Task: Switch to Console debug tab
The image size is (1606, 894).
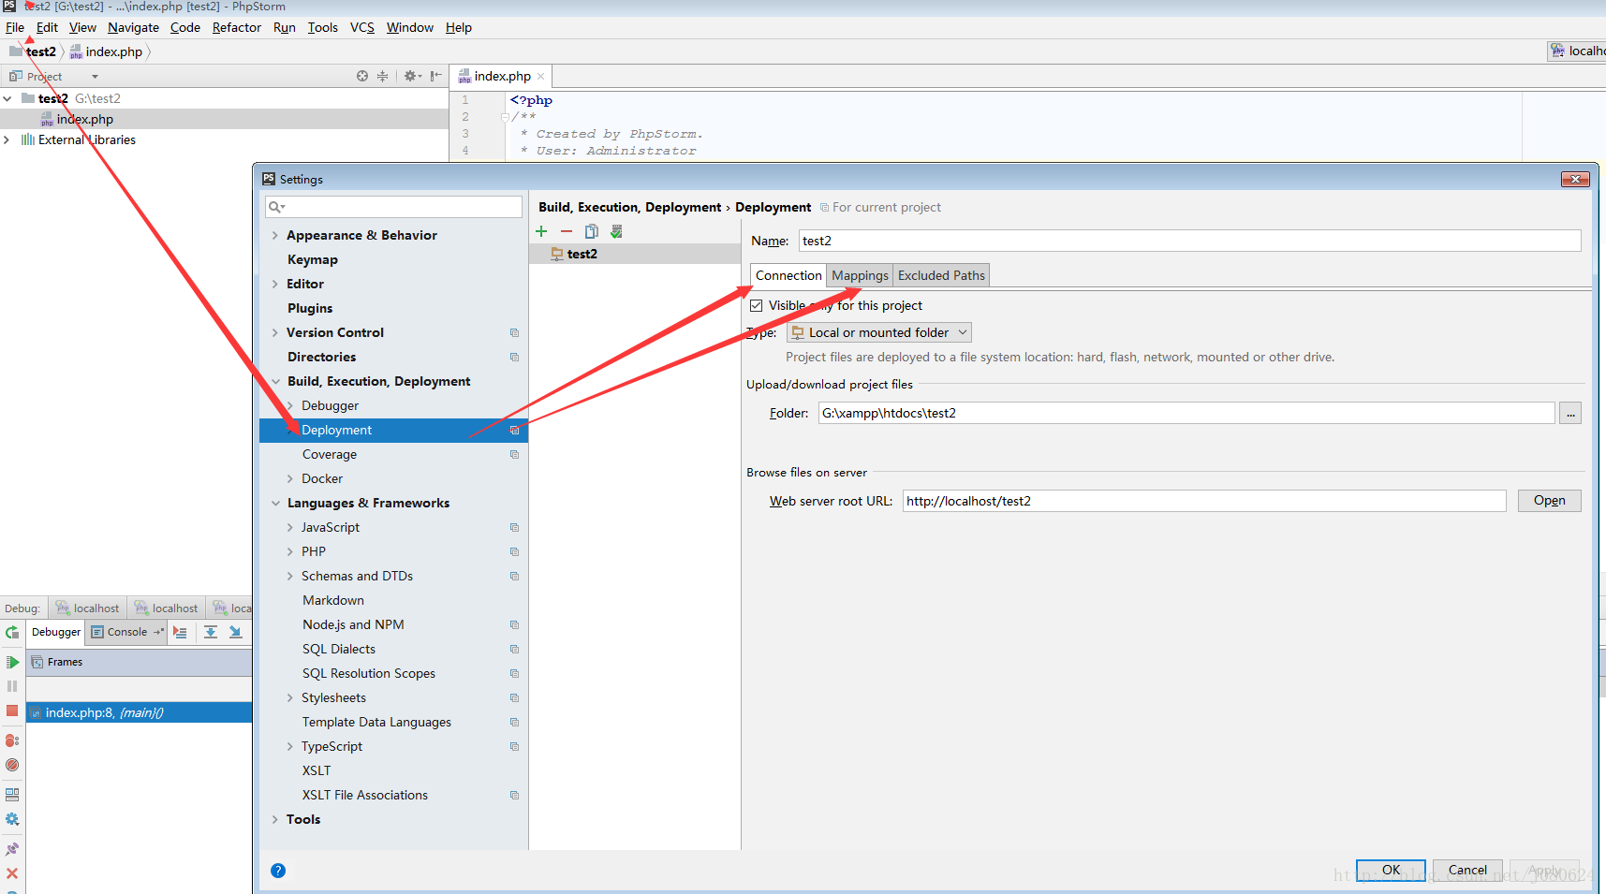Action: click(127, 632)
